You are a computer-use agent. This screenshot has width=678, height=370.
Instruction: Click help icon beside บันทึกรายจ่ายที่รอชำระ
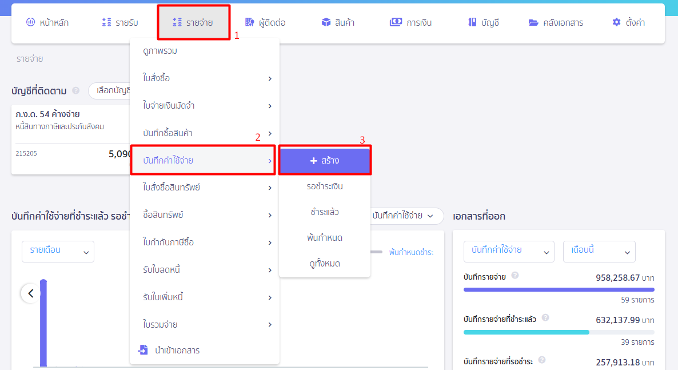pos(542,360)
